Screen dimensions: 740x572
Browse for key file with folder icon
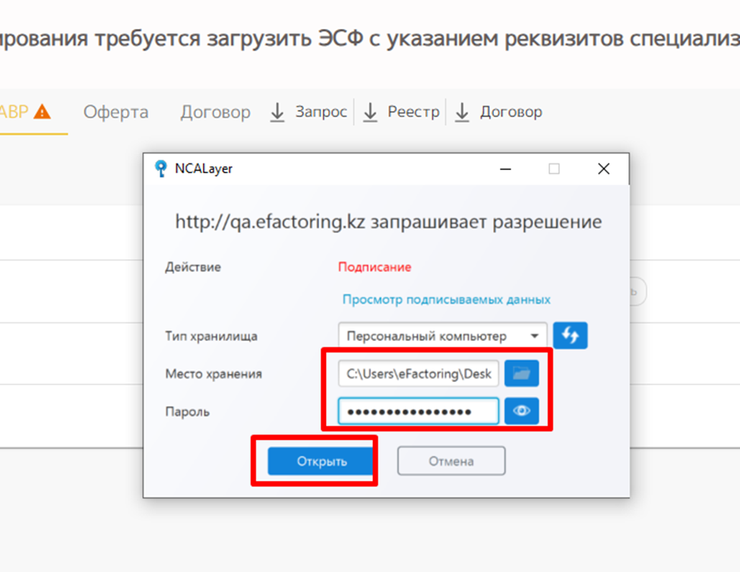coord(521,374)
